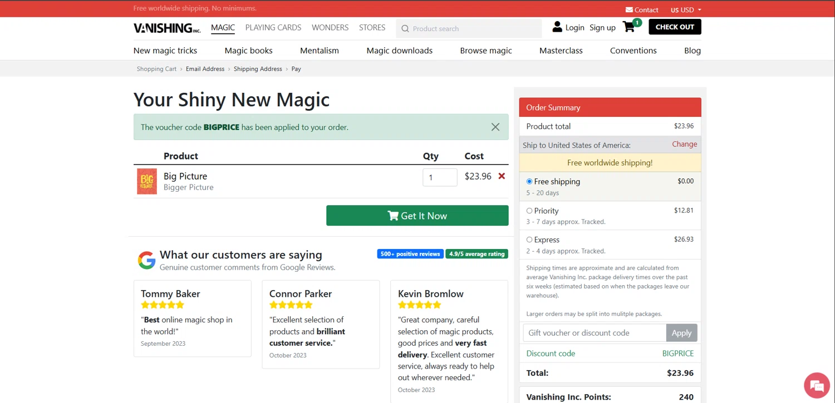Open the Mentalism category
835x403 pixels.
tap(320, 50)
